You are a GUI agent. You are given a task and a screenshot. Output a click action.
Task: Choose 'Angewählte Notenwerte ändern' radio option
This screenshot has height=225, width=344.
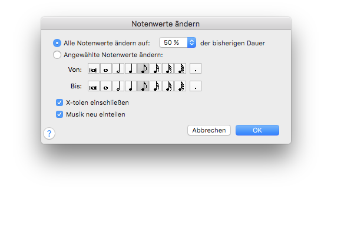(57, 55)
